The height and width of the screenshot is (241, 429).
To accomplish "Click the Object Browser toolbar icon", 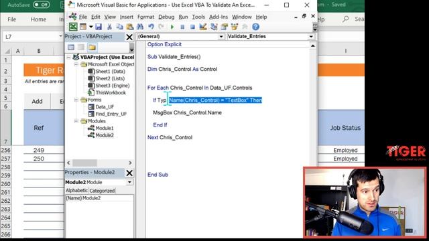I will [235, 27].
